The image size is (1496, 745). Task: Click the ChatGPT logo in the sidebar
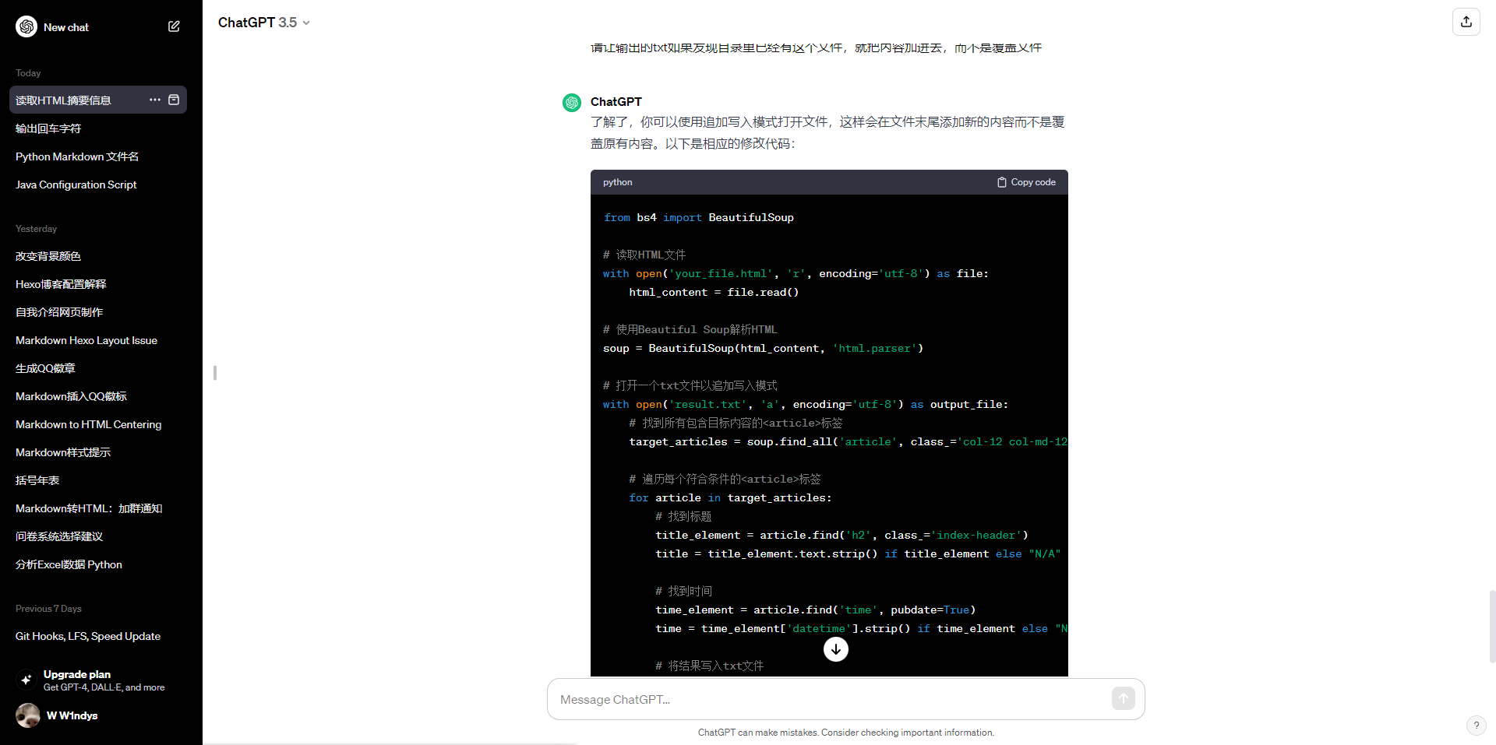pyautogui.click(x=26, y=26)
